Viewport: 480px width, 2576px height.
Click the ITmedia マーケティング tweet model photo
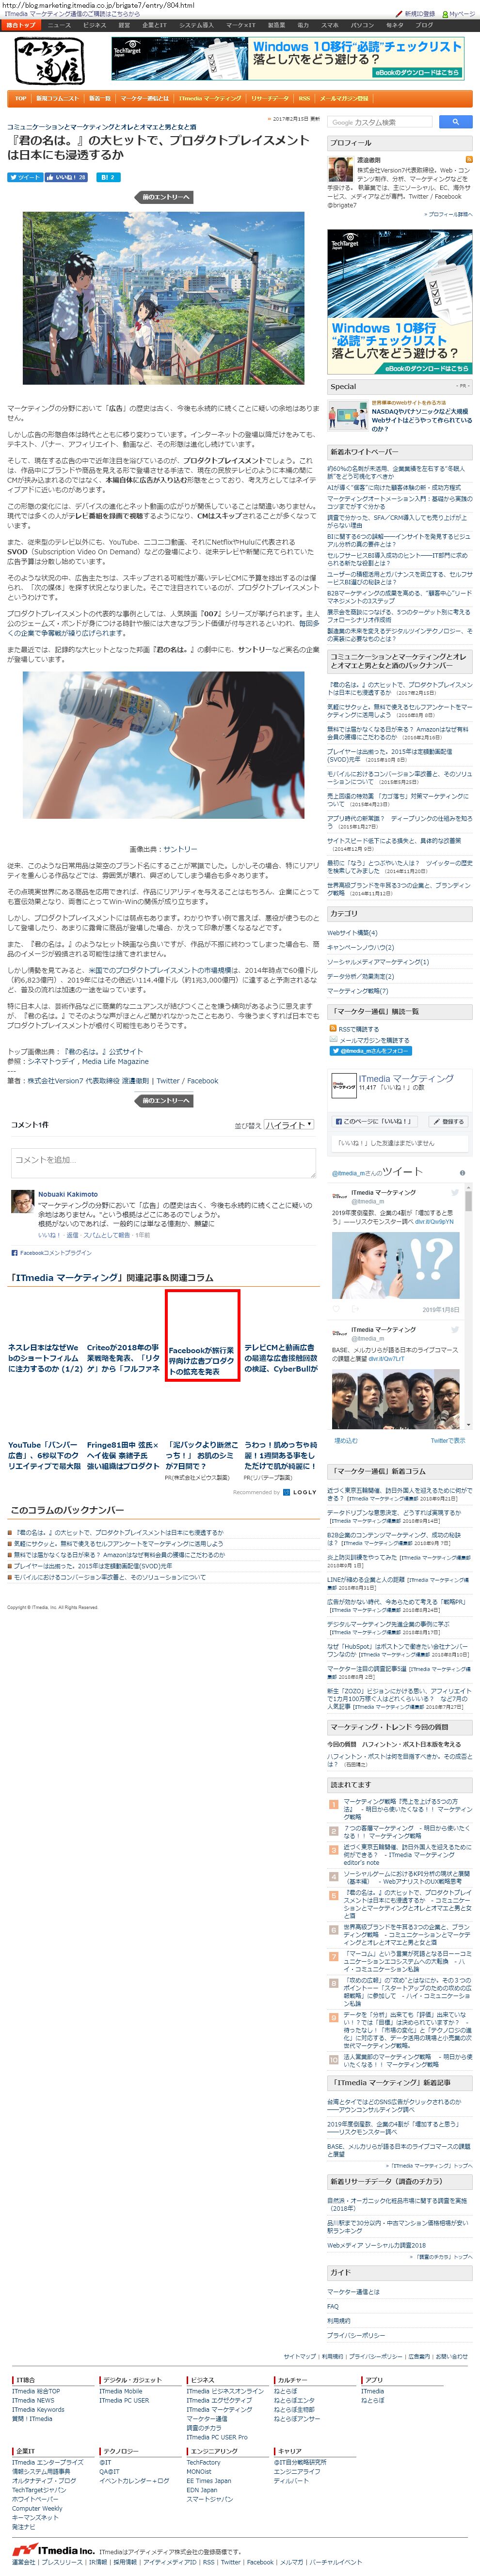pos(396,1265)
